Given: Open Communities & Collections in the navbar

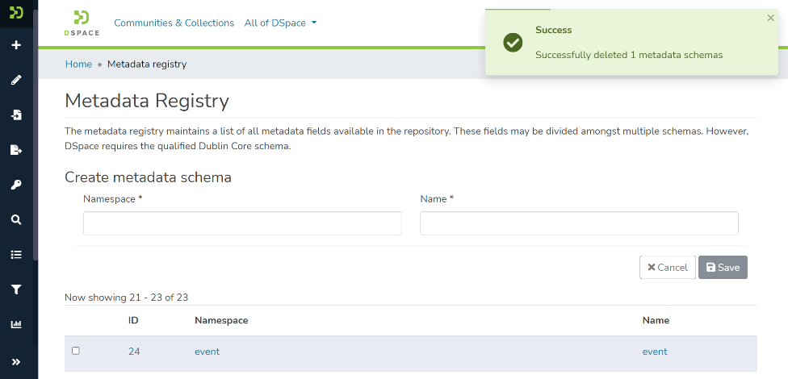Looking at the screenshot, I should coord(174,23).
